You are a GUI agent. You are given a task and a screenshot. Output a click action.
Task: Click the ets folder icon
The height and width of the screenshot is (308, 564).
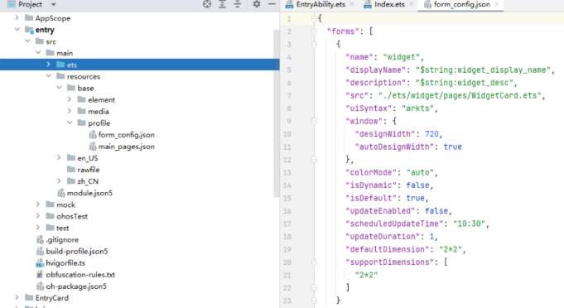click(x=60, y=65)
